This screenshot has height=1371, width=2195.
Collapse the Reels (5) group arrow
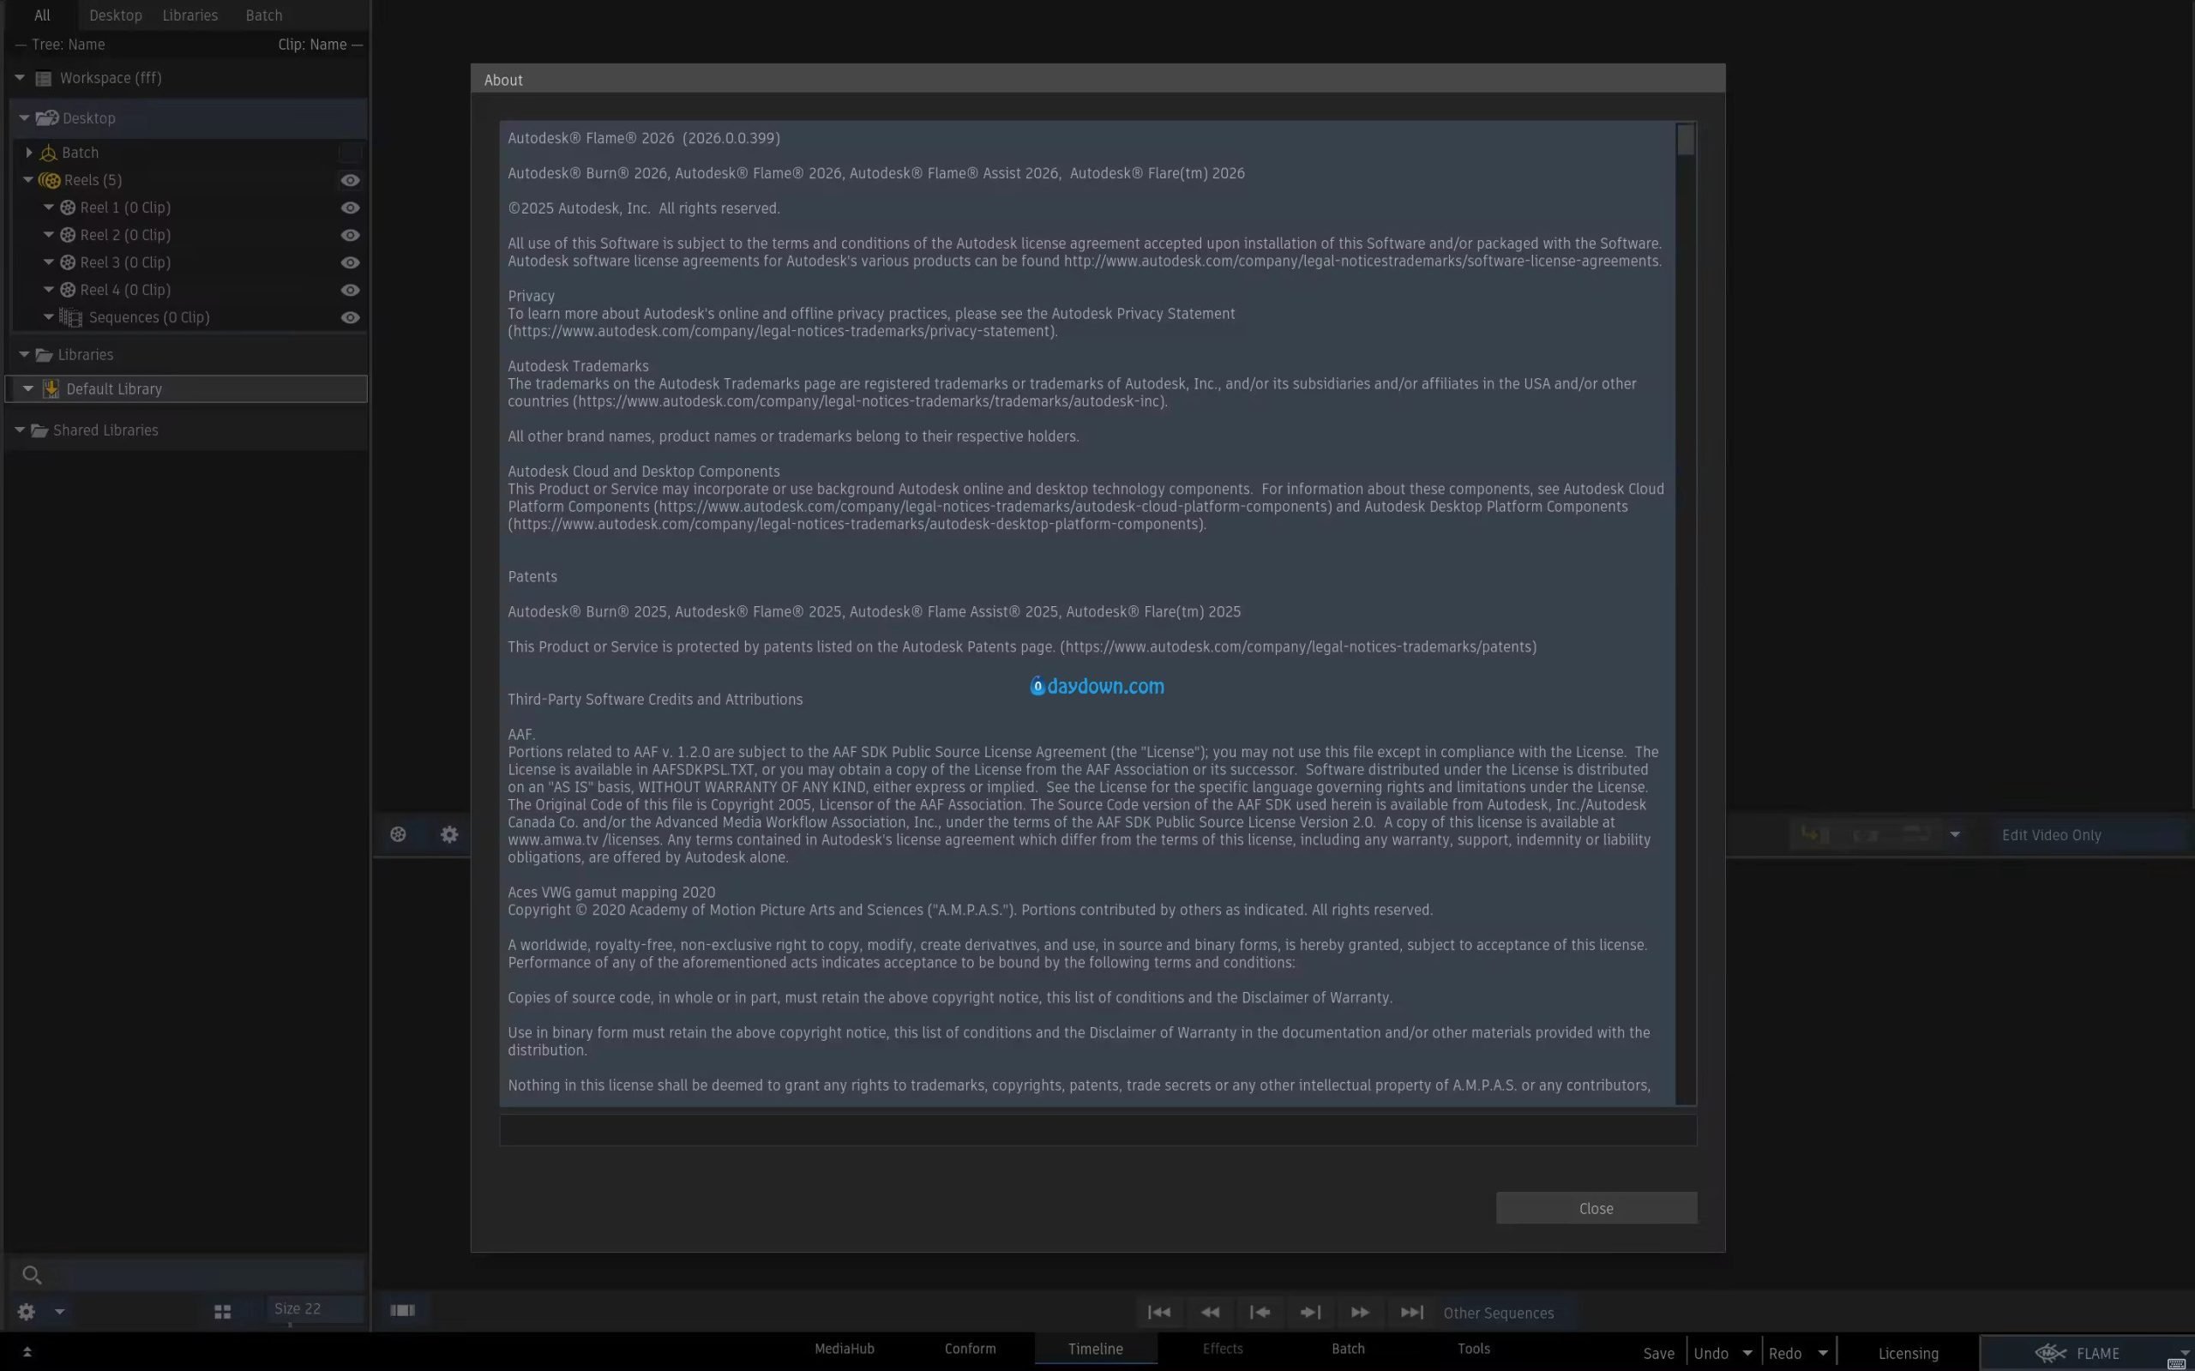click(28, 179)
